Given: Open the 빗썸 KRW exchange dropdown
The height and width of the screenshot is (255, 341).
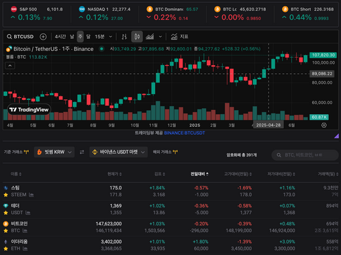Looking at the screenshot, I should [54, 152].
